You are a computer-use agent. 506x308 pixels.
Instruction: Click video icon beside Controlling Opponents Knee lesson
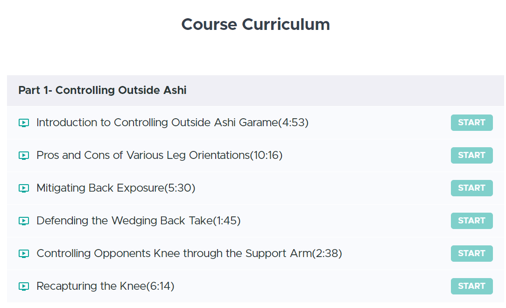23,254
